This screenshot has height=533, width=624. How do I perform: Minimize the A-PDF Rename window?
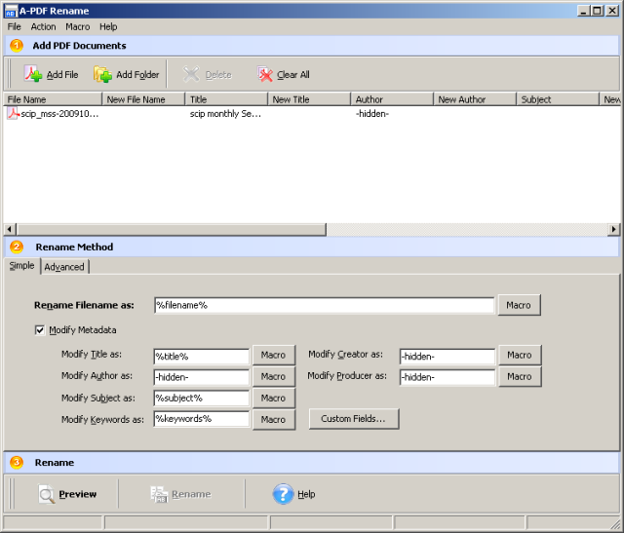pos(584,11)
